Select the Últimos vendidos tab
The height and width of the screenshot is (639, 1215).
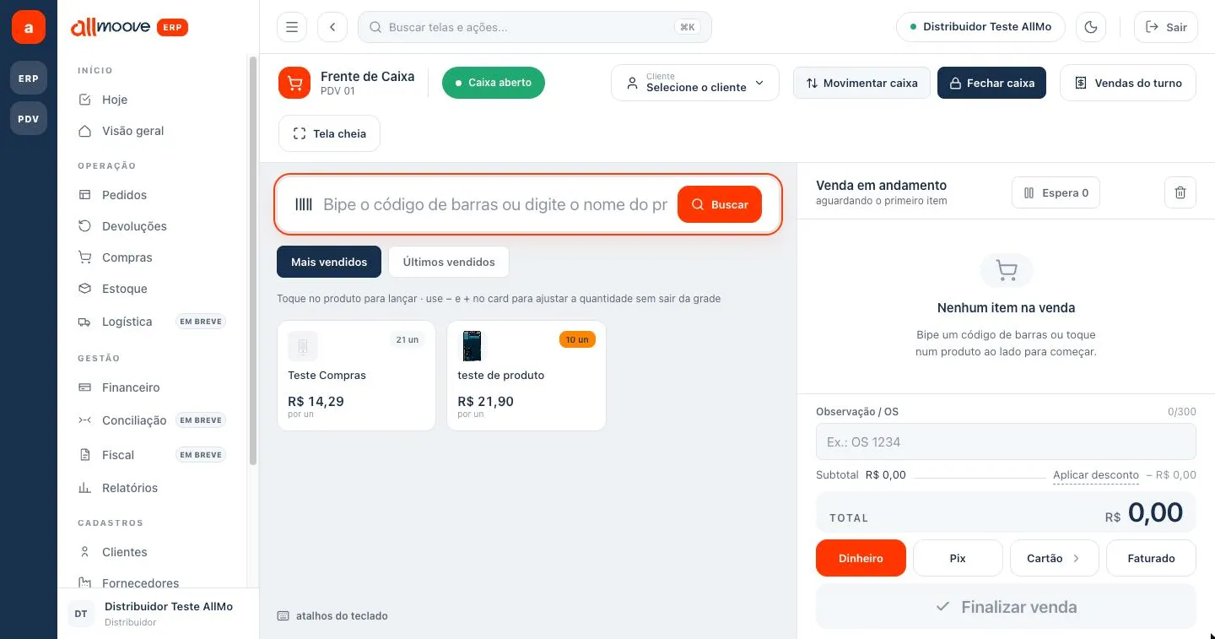pyautogui.click(x=449, y=262)
